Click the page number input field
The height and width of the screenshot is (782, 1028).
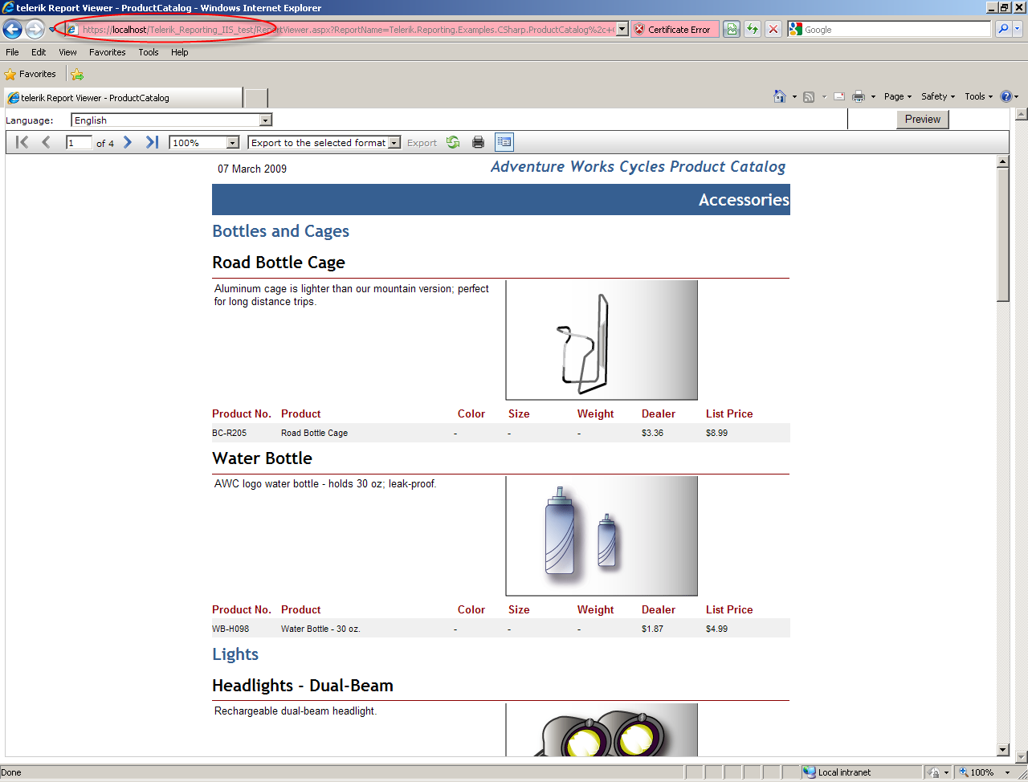(x=79, y=143)
